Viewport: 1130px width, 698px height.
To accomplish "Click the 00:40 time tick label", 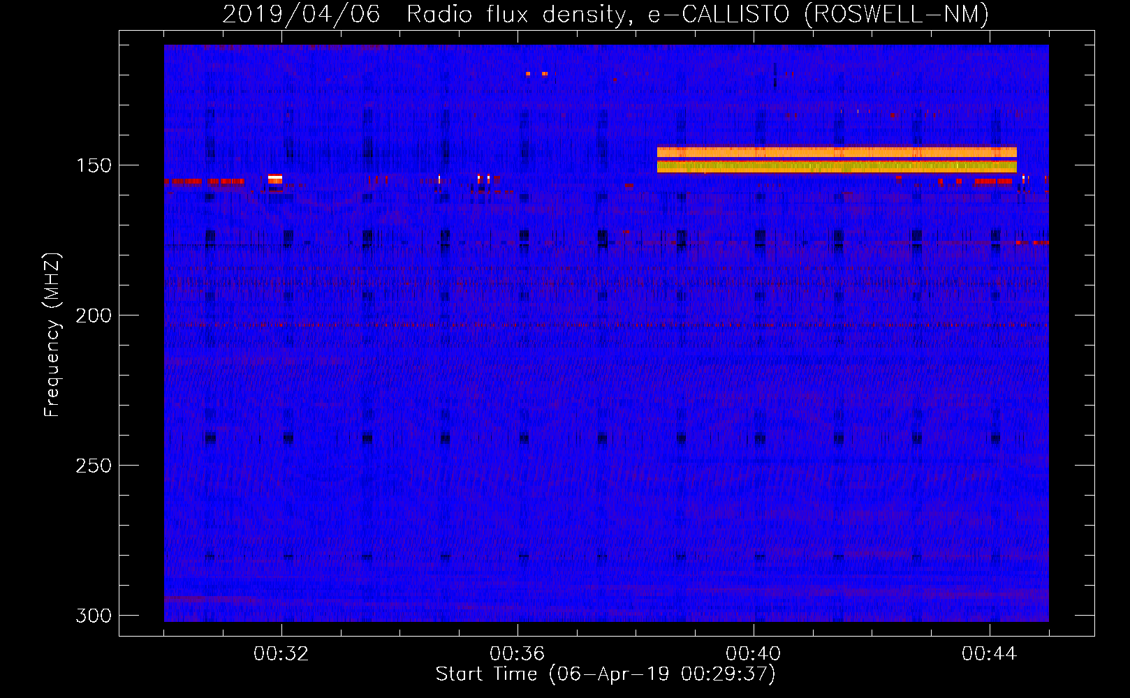I will tap(754, 654).
